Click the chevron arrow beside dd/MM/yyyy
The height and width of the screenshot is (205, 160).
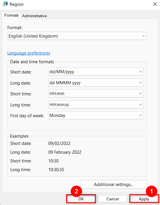coord(140,72)
